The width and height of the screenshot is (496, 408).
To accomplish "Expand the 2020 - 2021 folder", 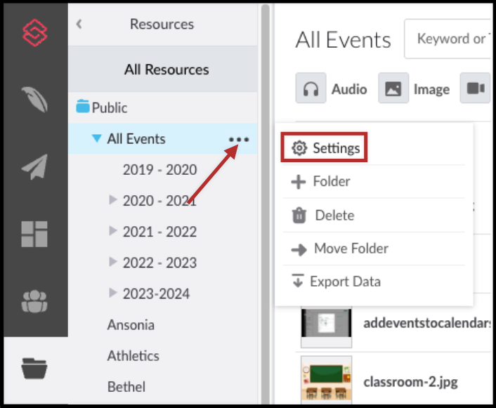I will click(113, 199).
